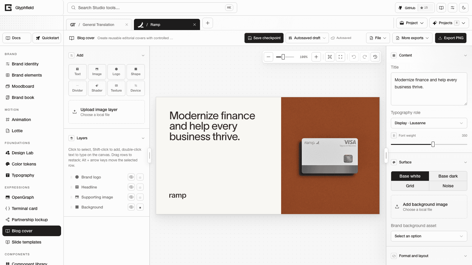
Task: Add a Shader layer tool
Action: [x=97, y=88]
